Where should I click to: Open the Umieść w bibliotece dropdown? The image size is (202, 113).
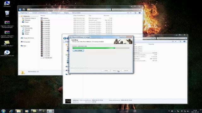coord(40,13)
